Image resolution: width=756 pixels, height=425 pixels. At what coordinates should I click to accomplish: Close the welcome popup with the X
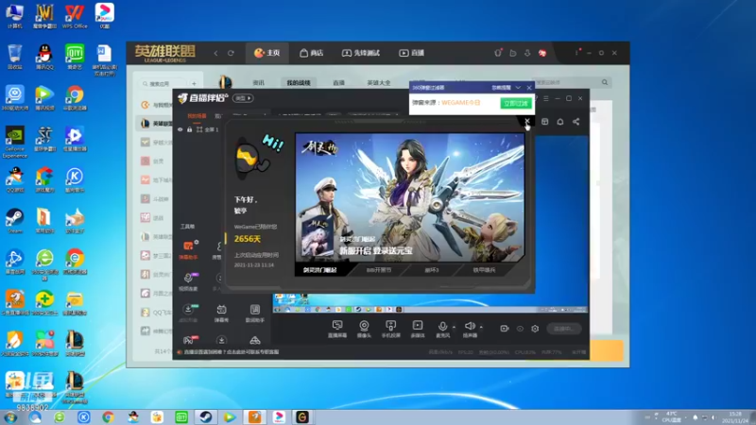(x=526, y=121)
